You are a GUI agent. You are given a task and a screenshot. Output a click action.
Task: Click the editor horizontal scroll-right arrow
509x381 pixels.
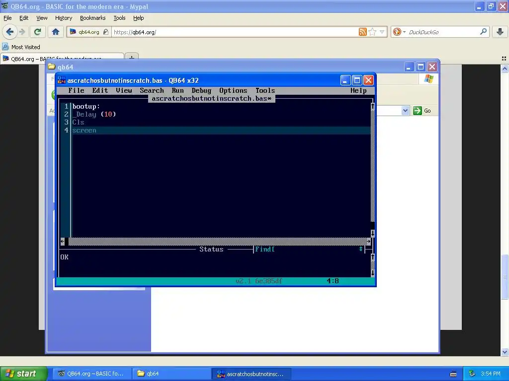coord(369,242)
